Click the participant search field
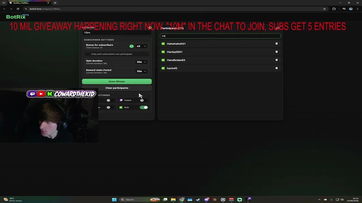Screen dimensions: 362x203 [220, 36]
